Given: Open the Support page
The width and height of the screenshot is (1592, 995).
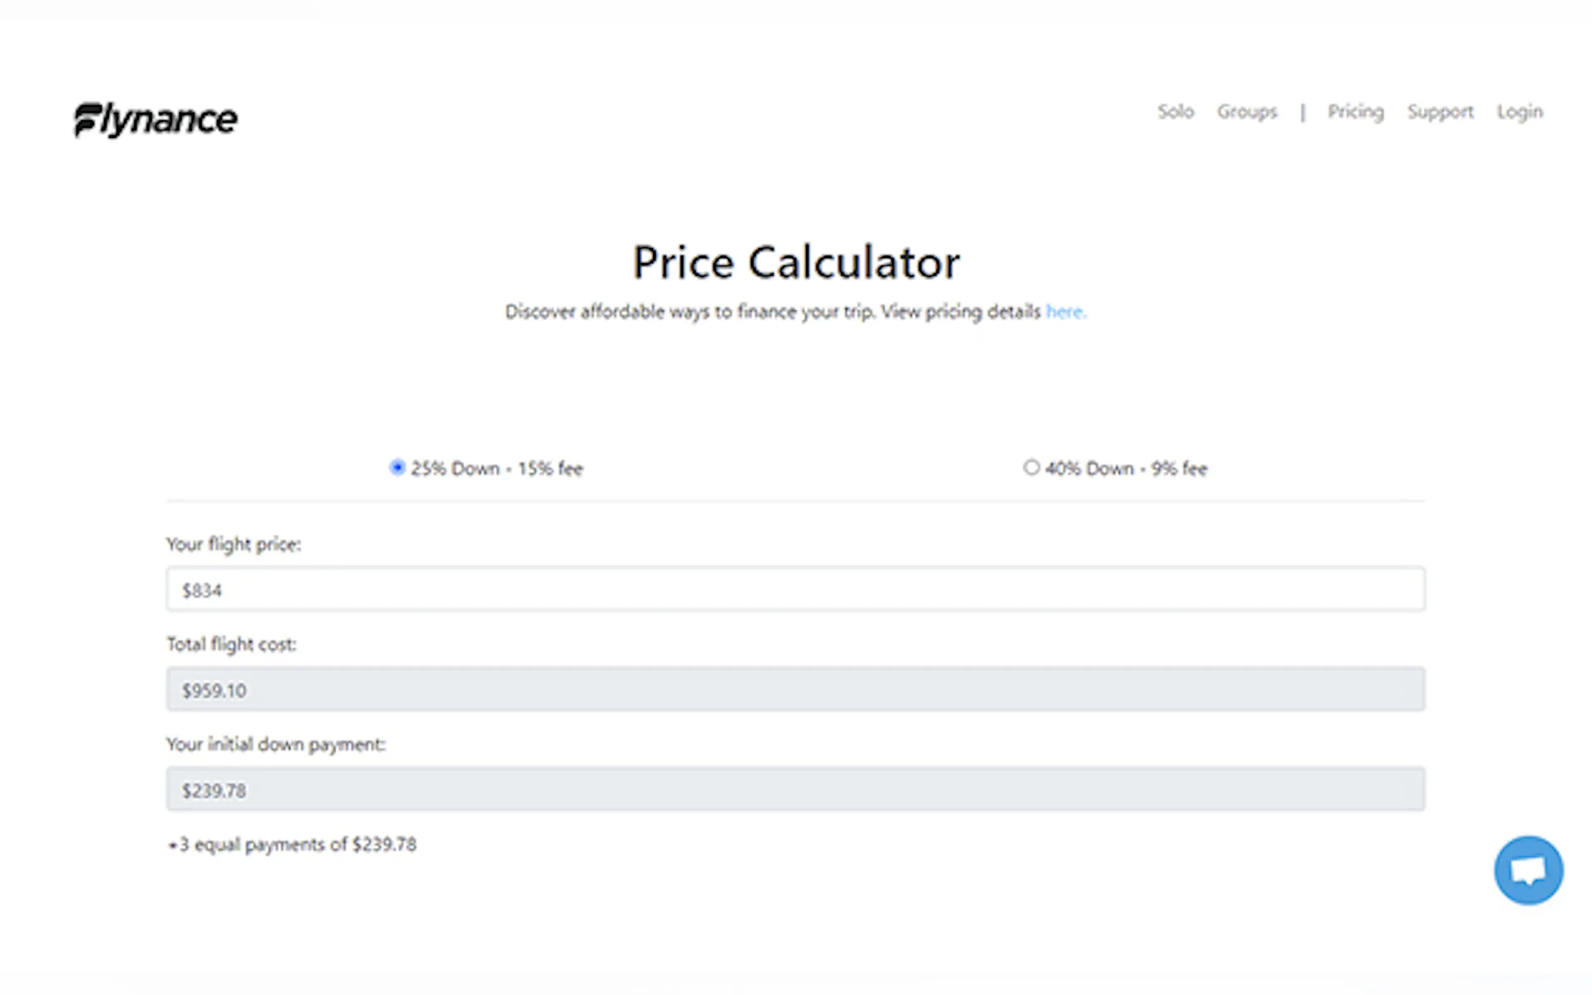Looking at the screenshot, I should point(1440,112).
